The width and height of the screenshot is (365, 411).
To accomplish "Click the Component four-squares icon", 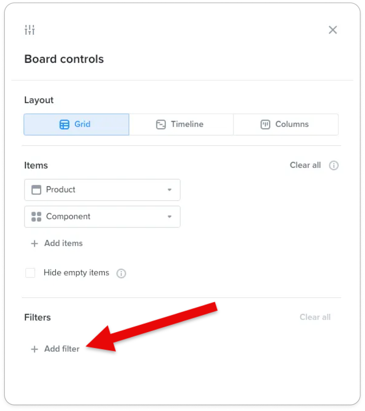I will point(36,216).
